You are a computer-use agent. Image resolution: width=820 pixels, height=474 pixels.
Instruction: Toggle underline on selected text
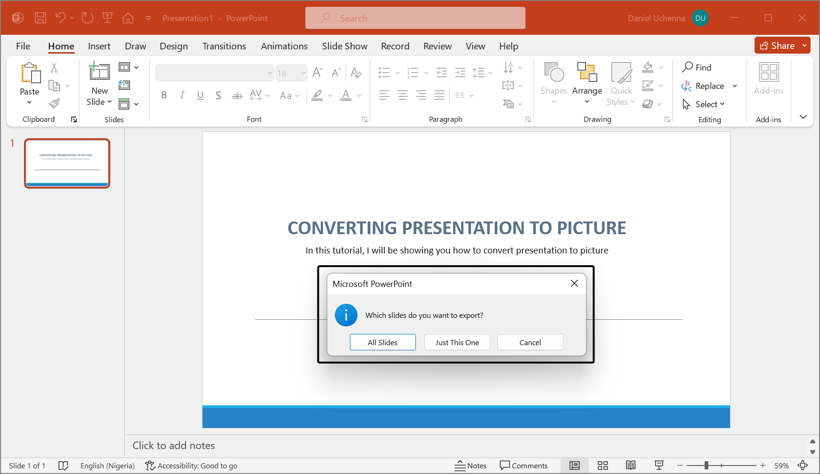(x=200, y=95)
